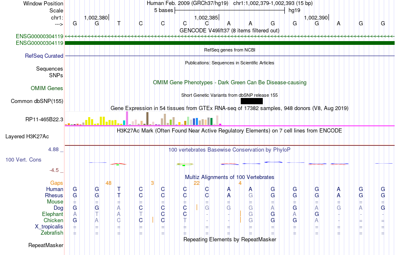The height and width of the screenshot is (255, 395).
Task: Click the '5 bases' scale text
Action: click(x=164, y=10)
